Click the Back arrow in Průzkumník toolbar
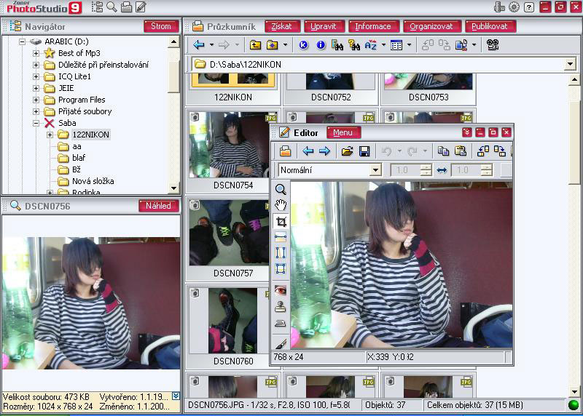This screenshot has width=583, height=416. click(199, 45)
